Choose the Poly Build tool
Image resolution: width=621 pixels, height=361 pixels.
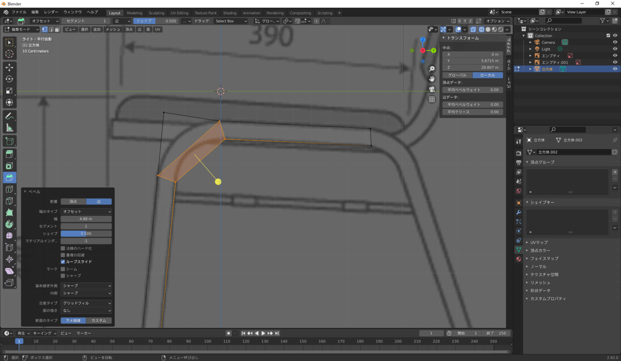(9, 213)
